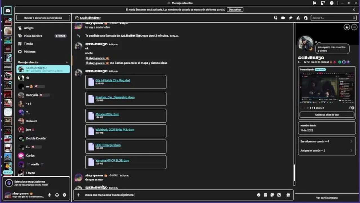
Task: Dismiss the Streamer mode banner
Action: point(354,10)
